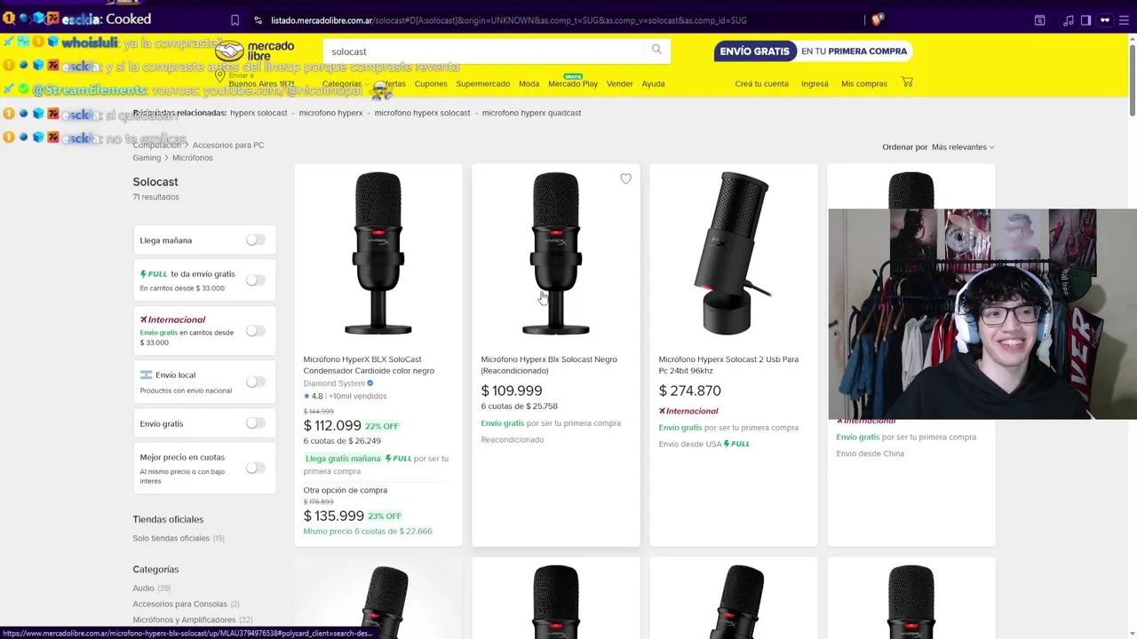Click the tab search icon in toolbar

tap(1039, 20)
